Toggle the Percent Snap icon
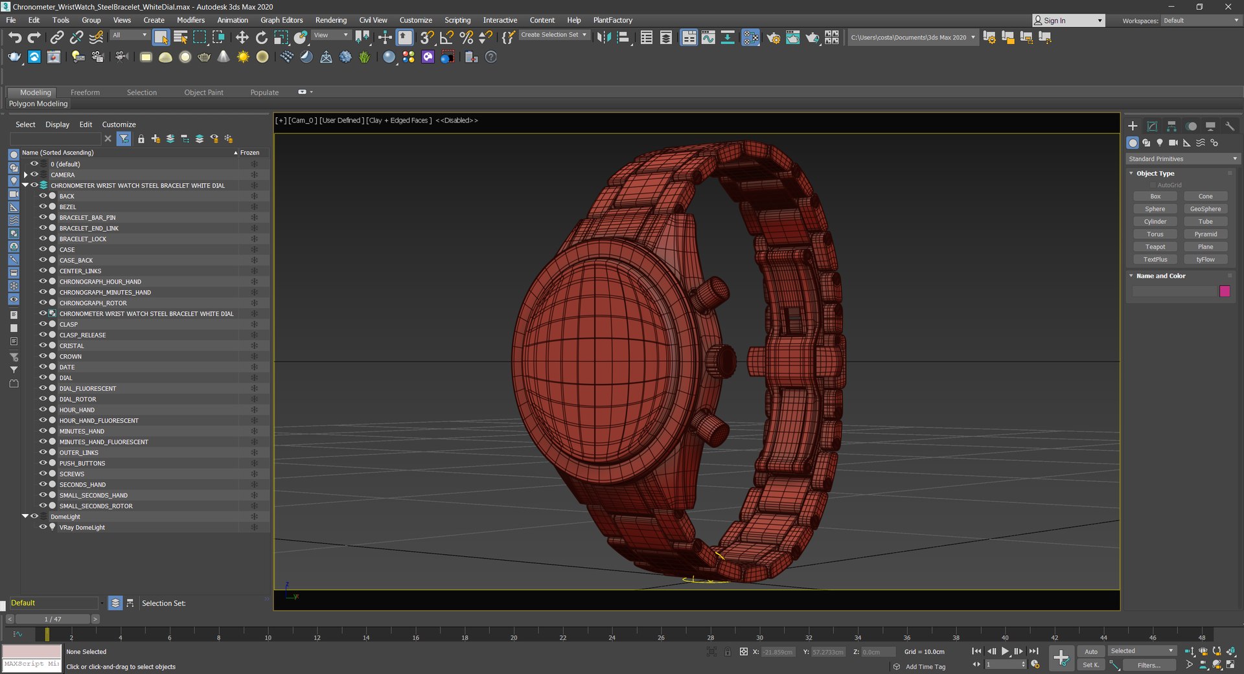This screenshot has height=674, width=1244. point(466,38)
